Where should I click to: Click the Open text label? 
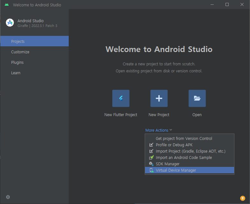(197, 115)
